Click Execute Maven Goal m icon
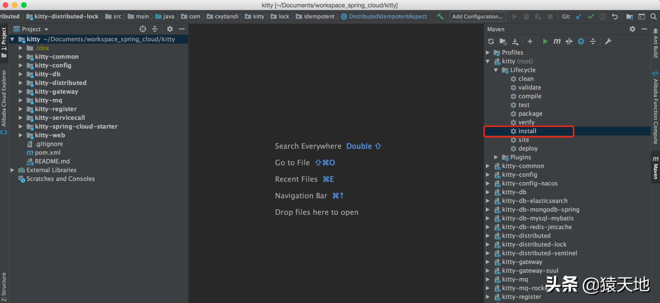The height and width of the screenshot is (303, 660). (x=557, y=42)
